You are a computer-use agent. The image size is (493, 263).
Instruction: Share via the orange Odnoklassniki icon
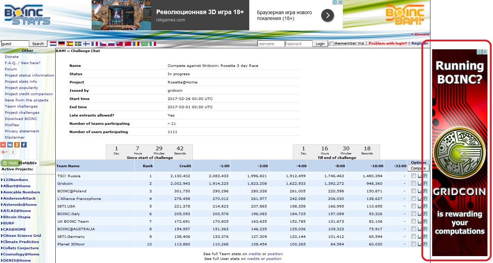(17, 145)
